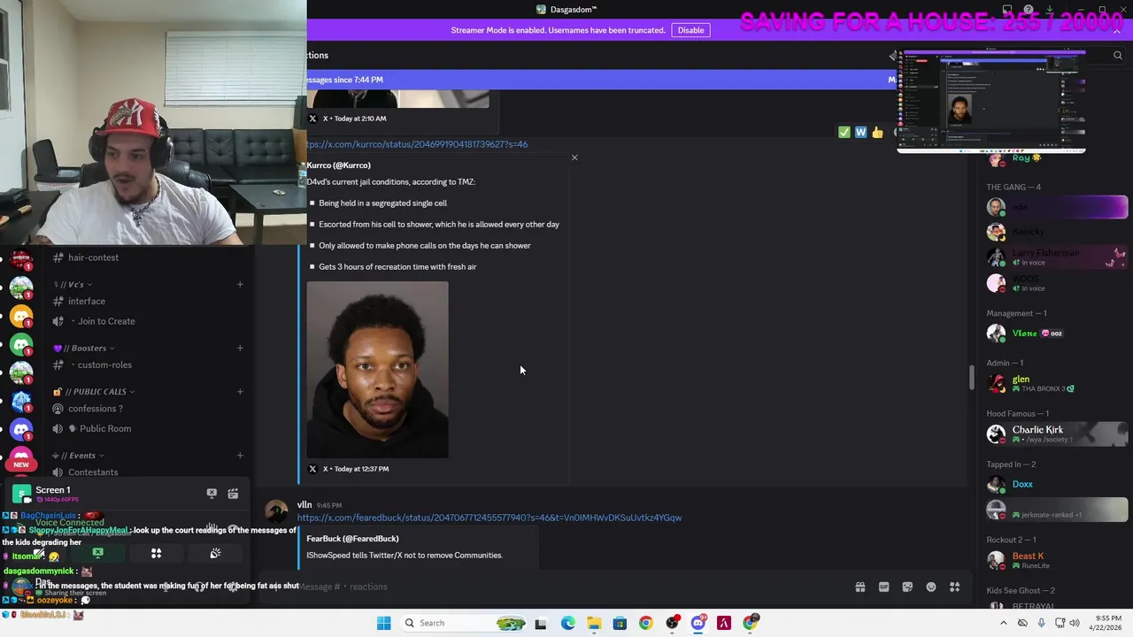Disable Streamer Mode
Image resolution: width=1133 pixels, height=637 pixels.
tap(691, 30)
